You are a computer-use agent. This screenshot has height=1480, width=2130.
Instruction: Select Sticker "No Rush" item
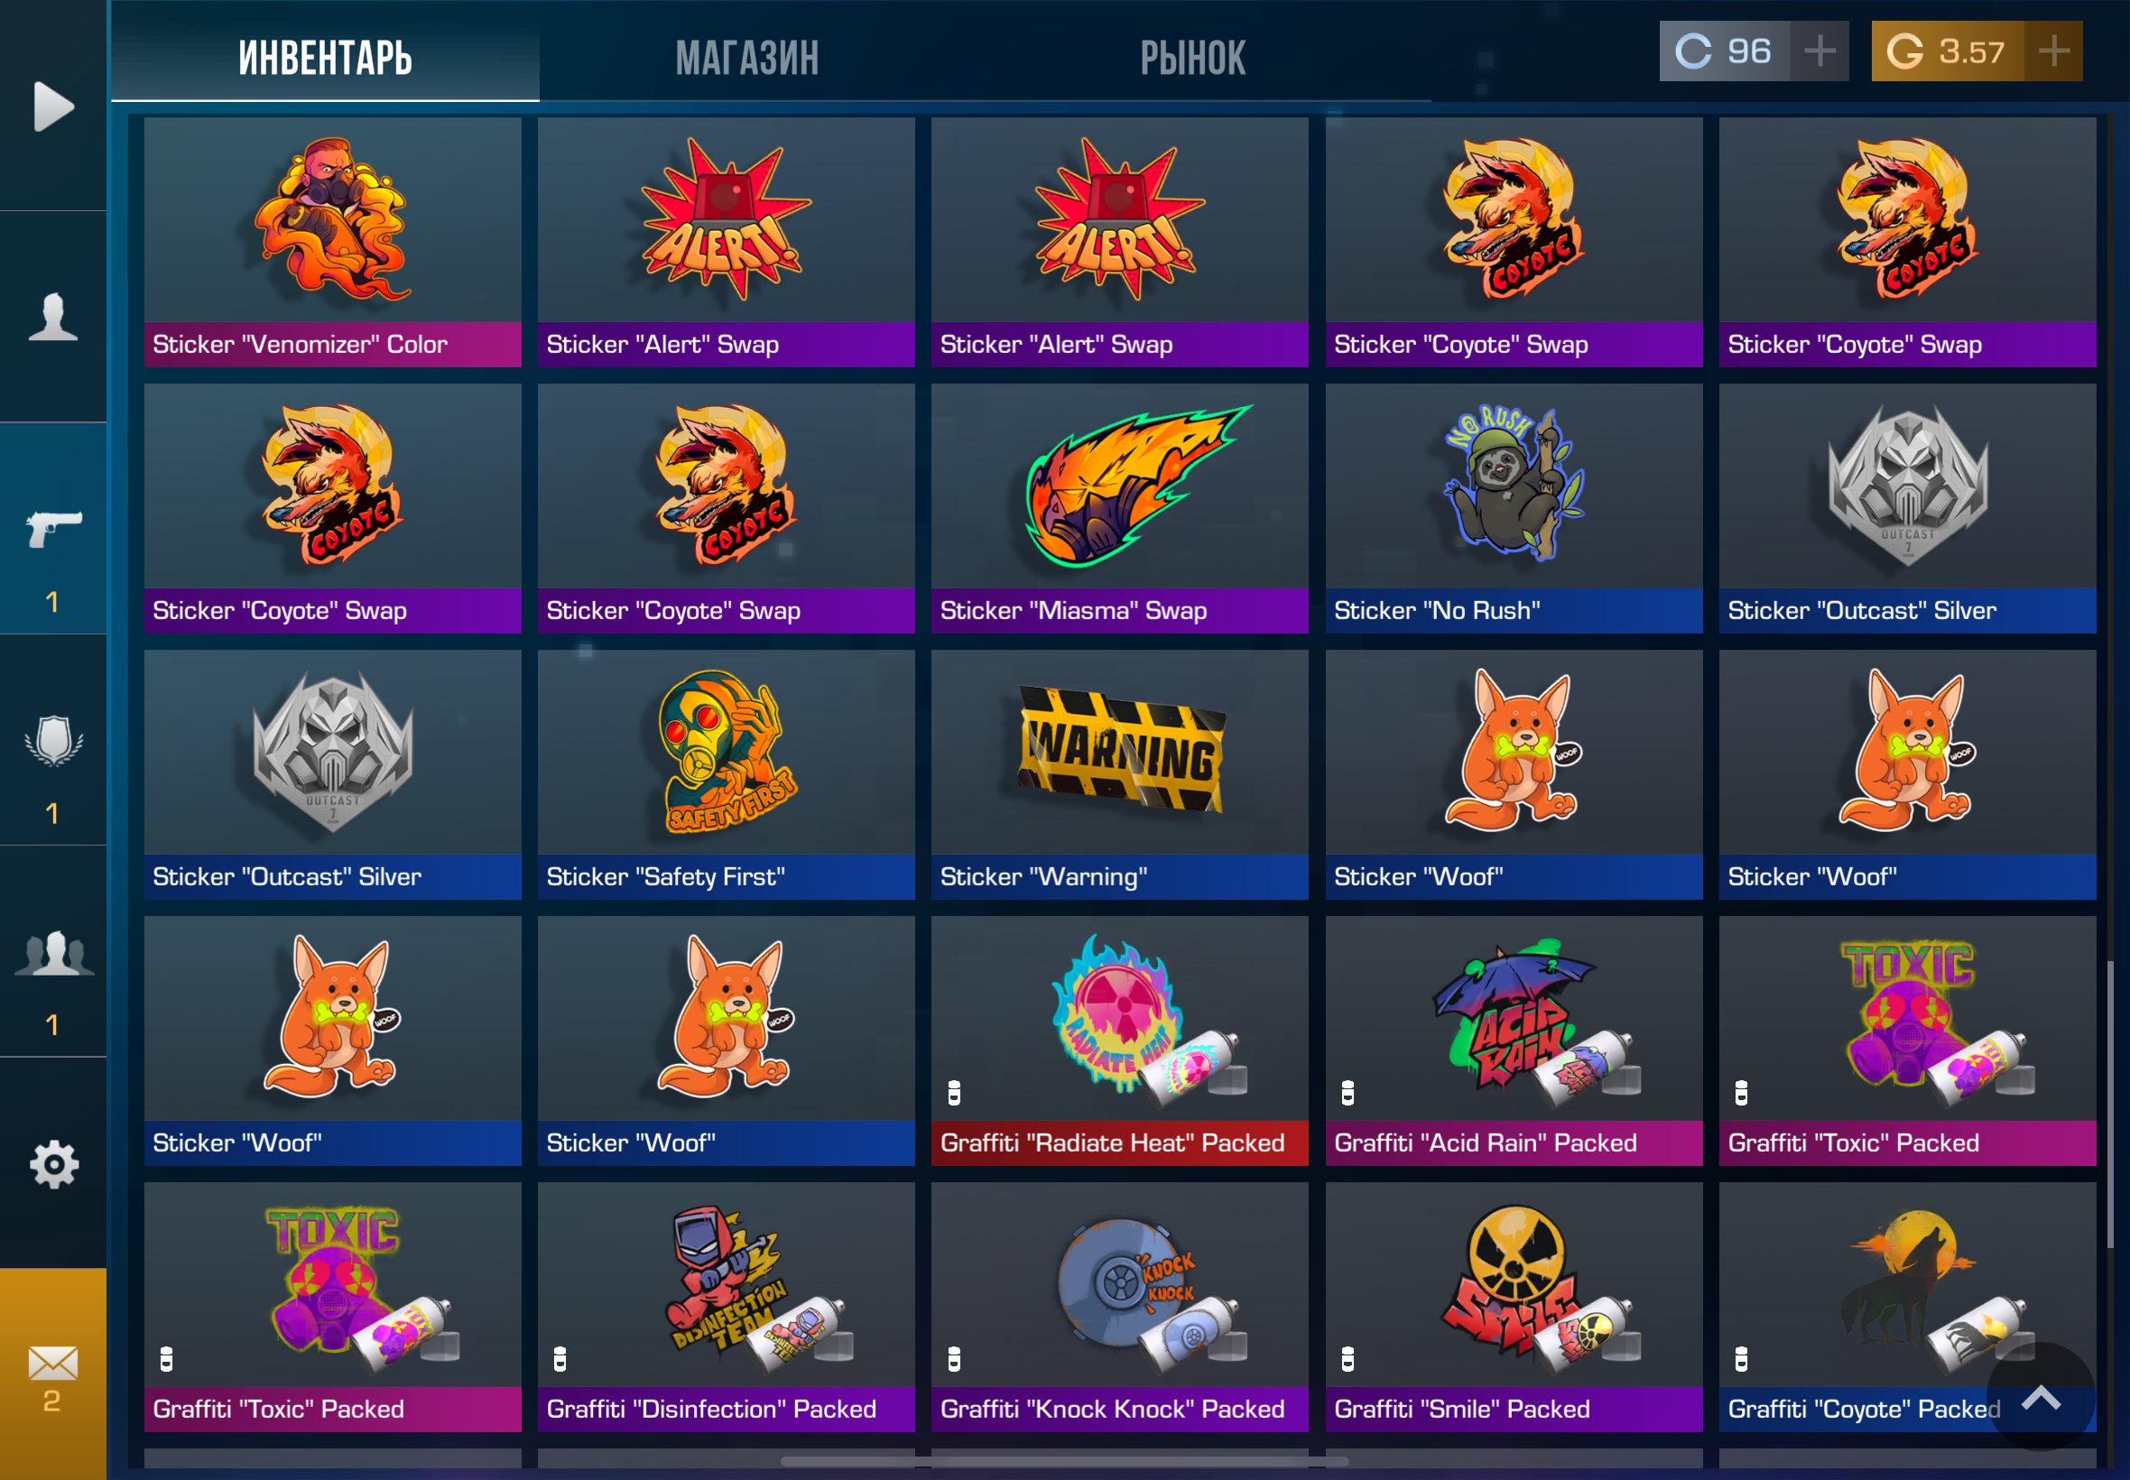pos(1514,508)
